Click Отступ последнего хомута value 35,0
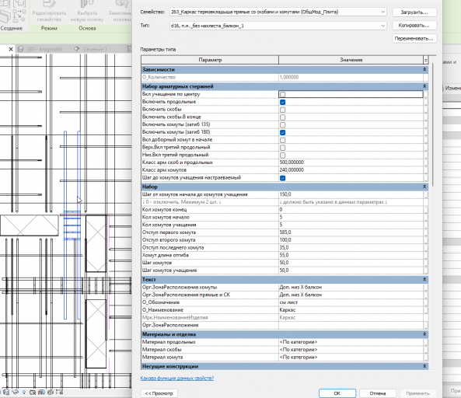Image resolution: width=461 pixels, height=398 pixels. click(351, 247)
